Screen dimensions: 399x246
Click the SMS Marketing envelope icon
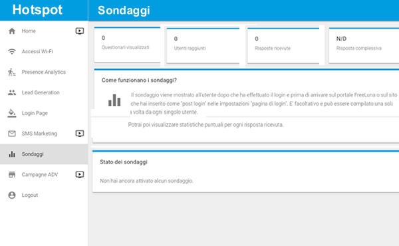[x=12, y=134]
